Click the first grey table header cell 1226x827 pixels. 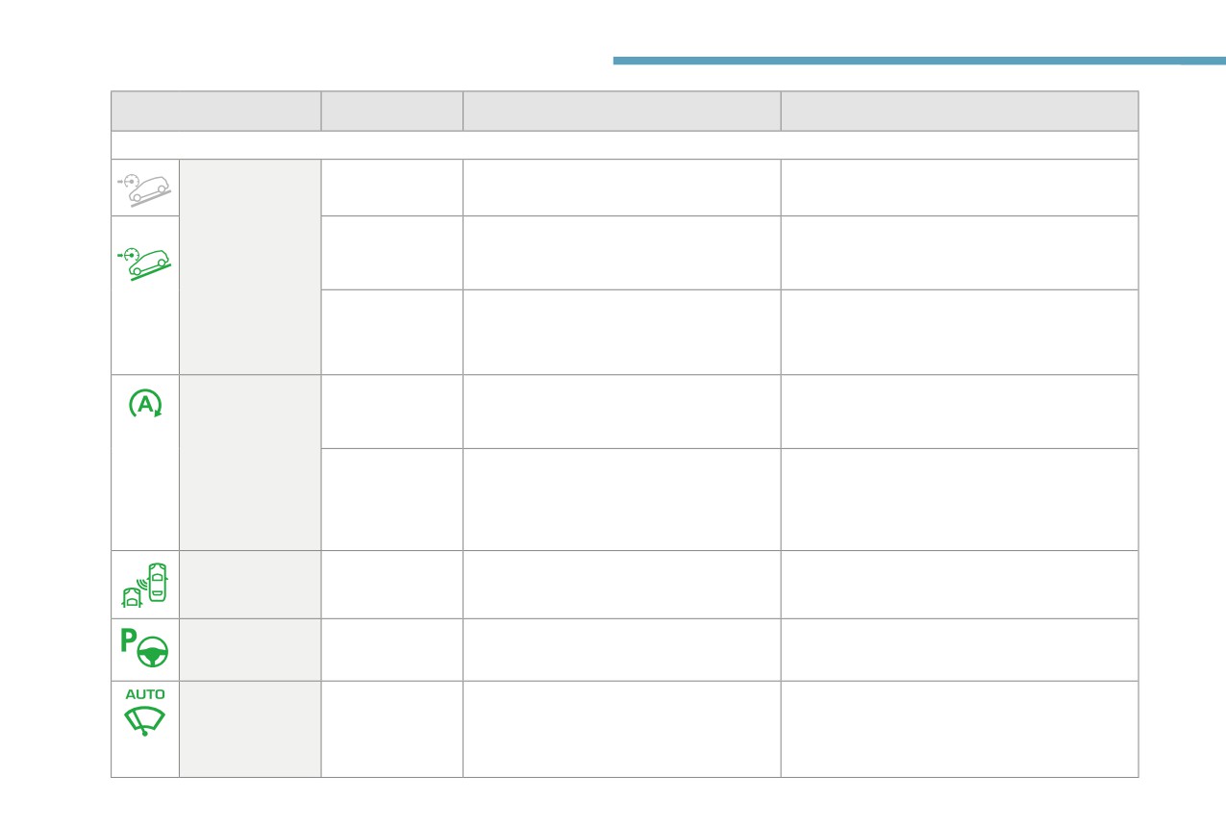(x=216, y=111)
